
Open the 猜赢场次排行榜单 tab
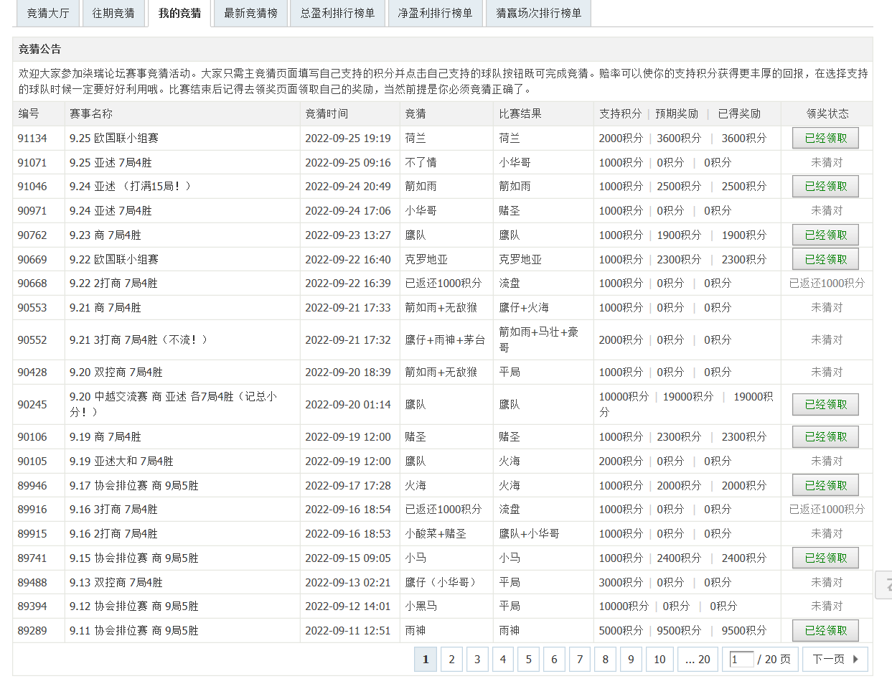pos(538,14)
